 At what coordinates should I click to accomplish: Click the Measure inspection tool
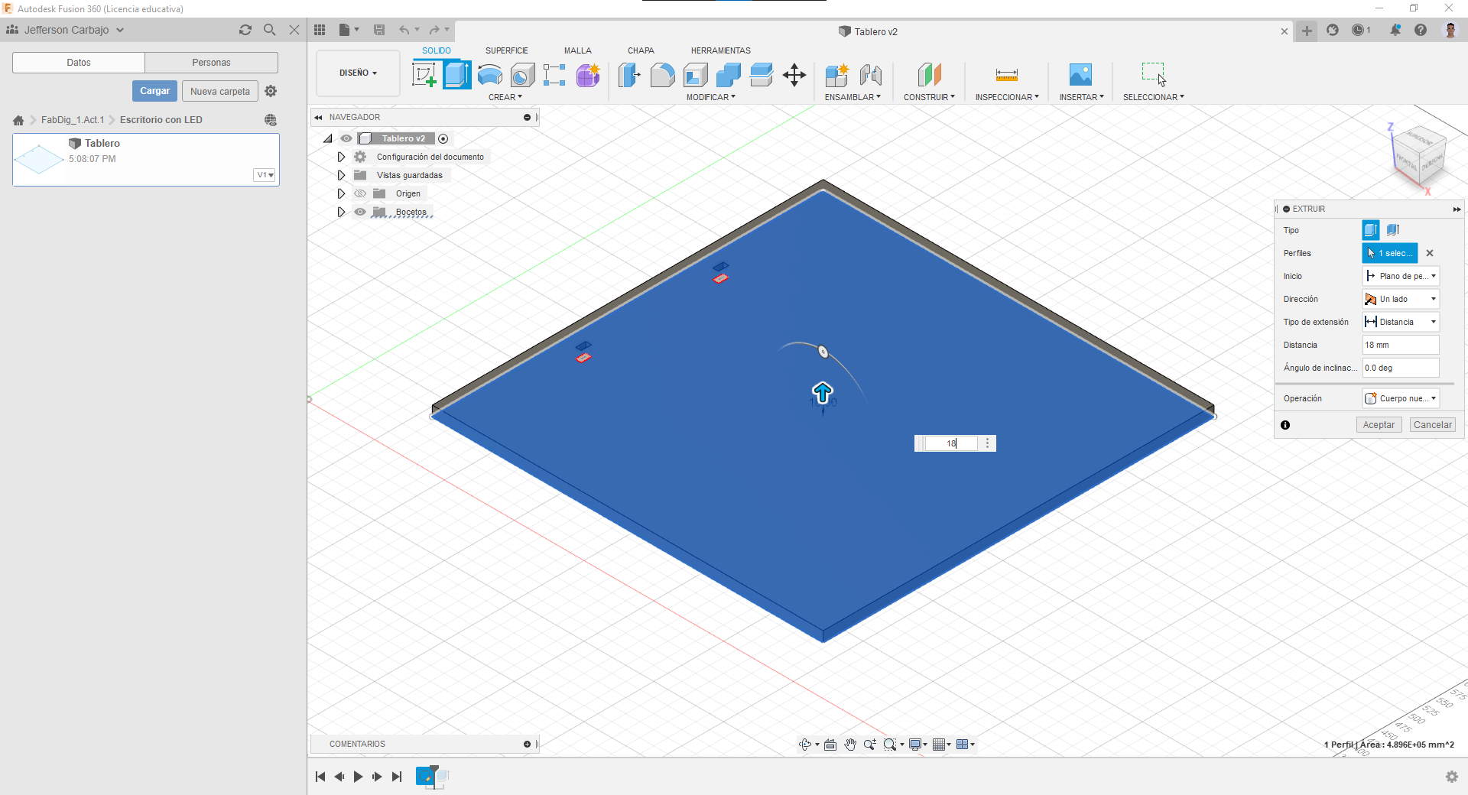pyautogui.click(x=1006, y=75)
